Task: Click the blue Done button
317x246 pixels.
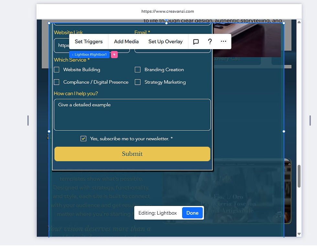Action: coord(192,213)
